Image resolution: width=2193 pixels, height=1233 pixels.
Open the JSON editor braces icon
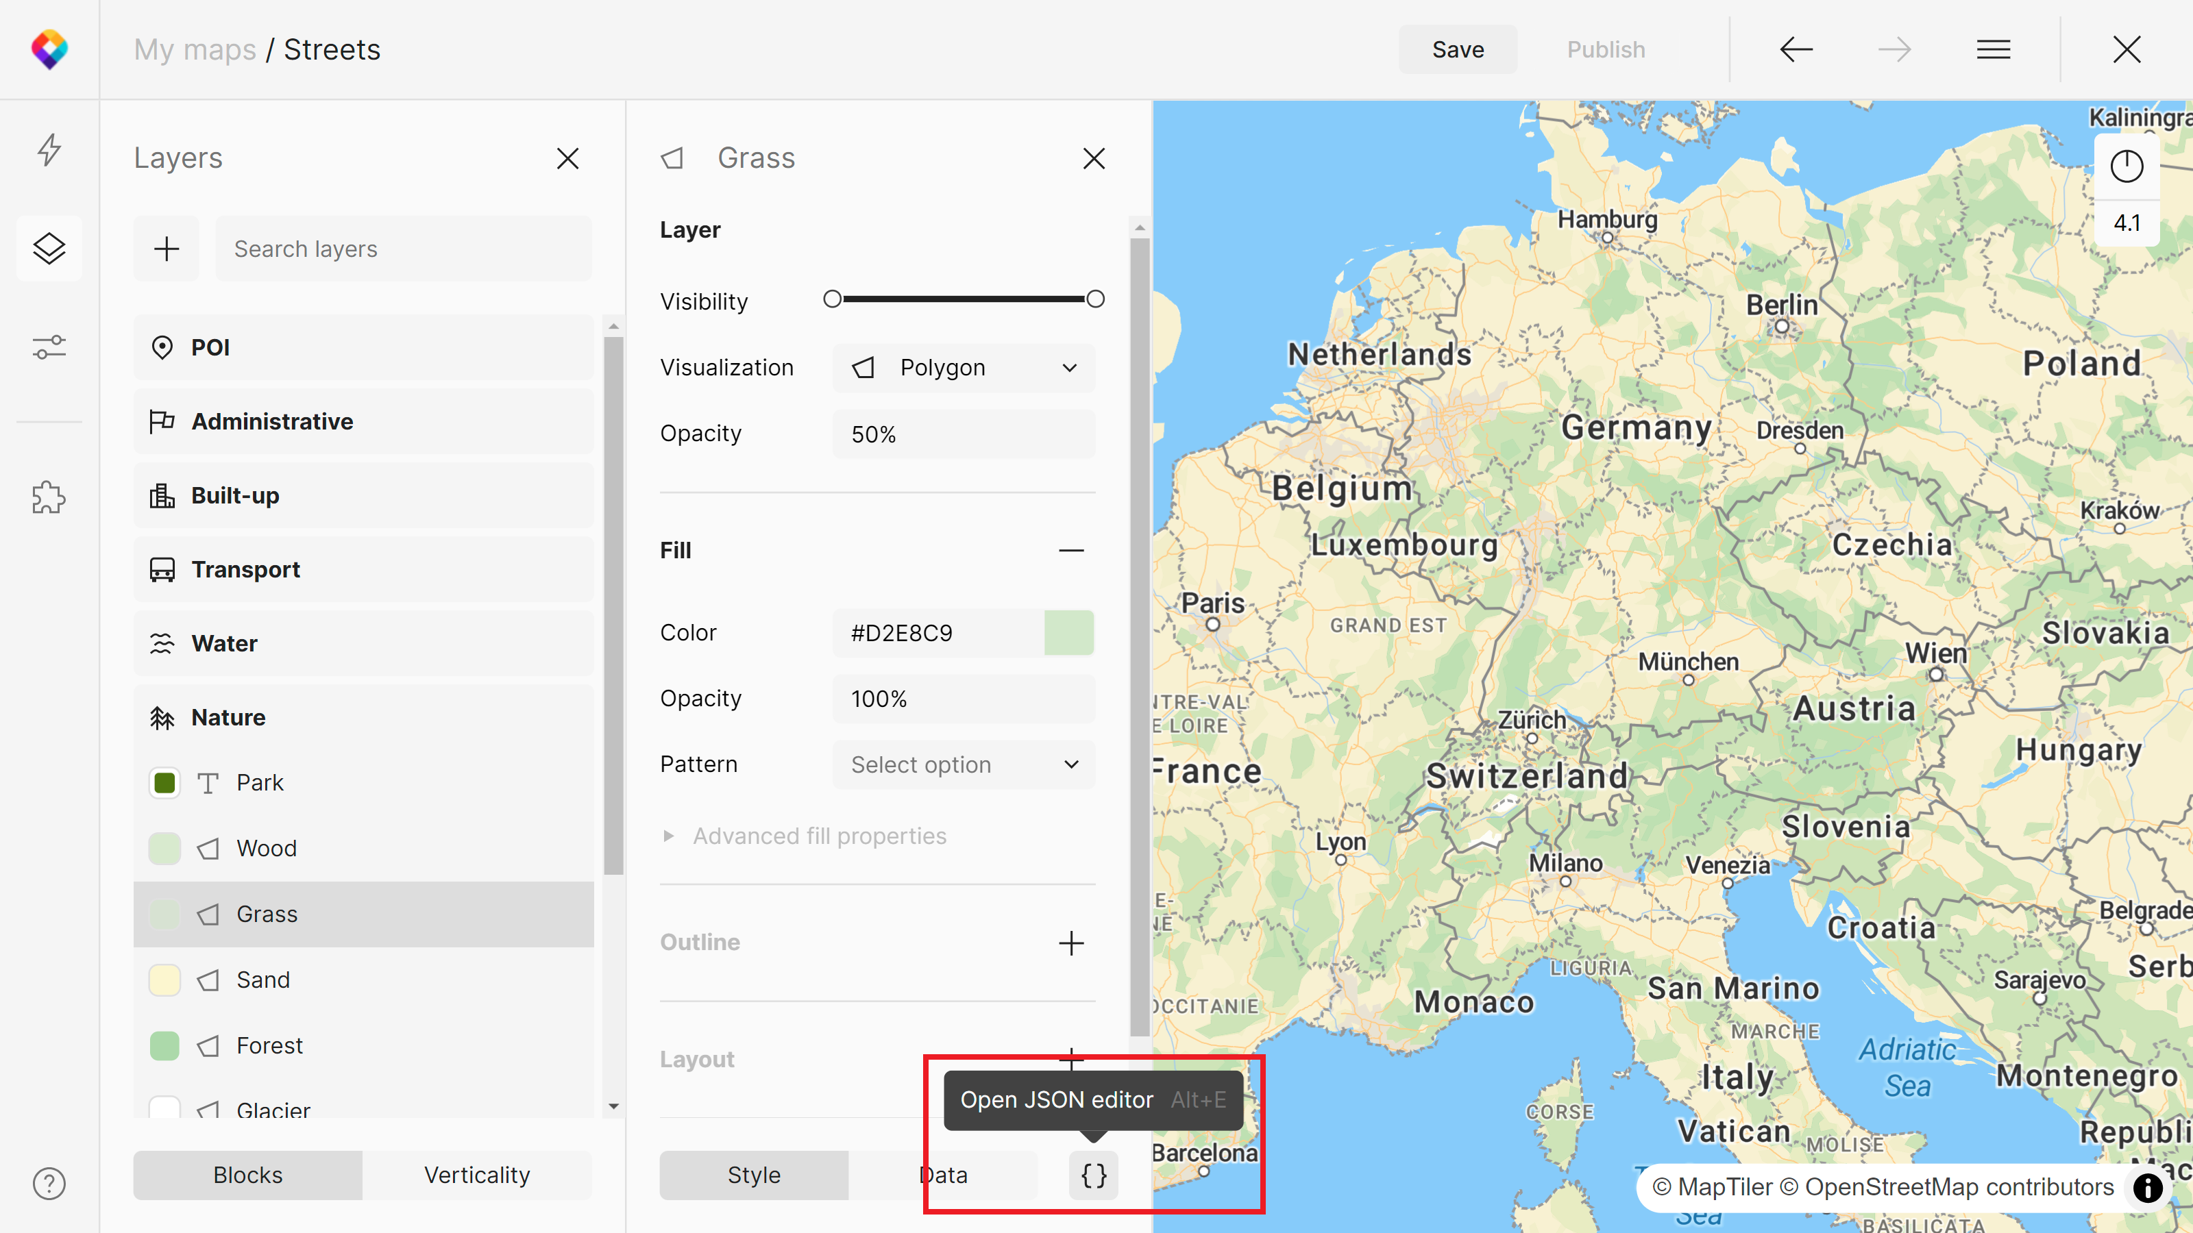tap(1093, 1175)
